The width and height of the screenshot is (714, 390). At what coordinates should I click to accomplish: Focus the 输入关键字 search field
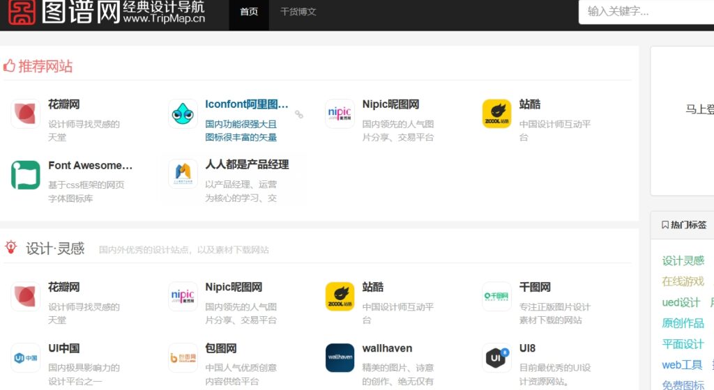point(646,11)
